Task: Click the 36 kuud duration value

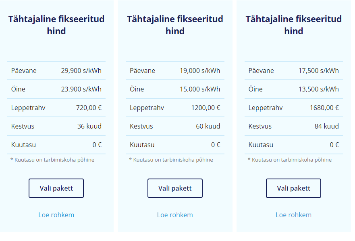Action: tap(89, 126)
